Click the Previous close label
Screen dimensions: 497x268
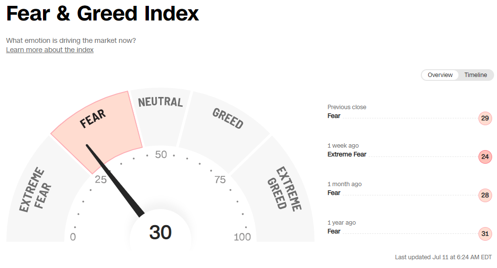pyautogui.click(x=347, y=107)
